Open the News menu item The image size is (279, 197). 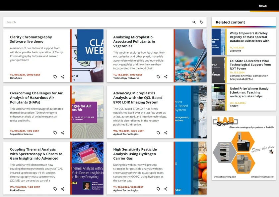click(263, 6)
